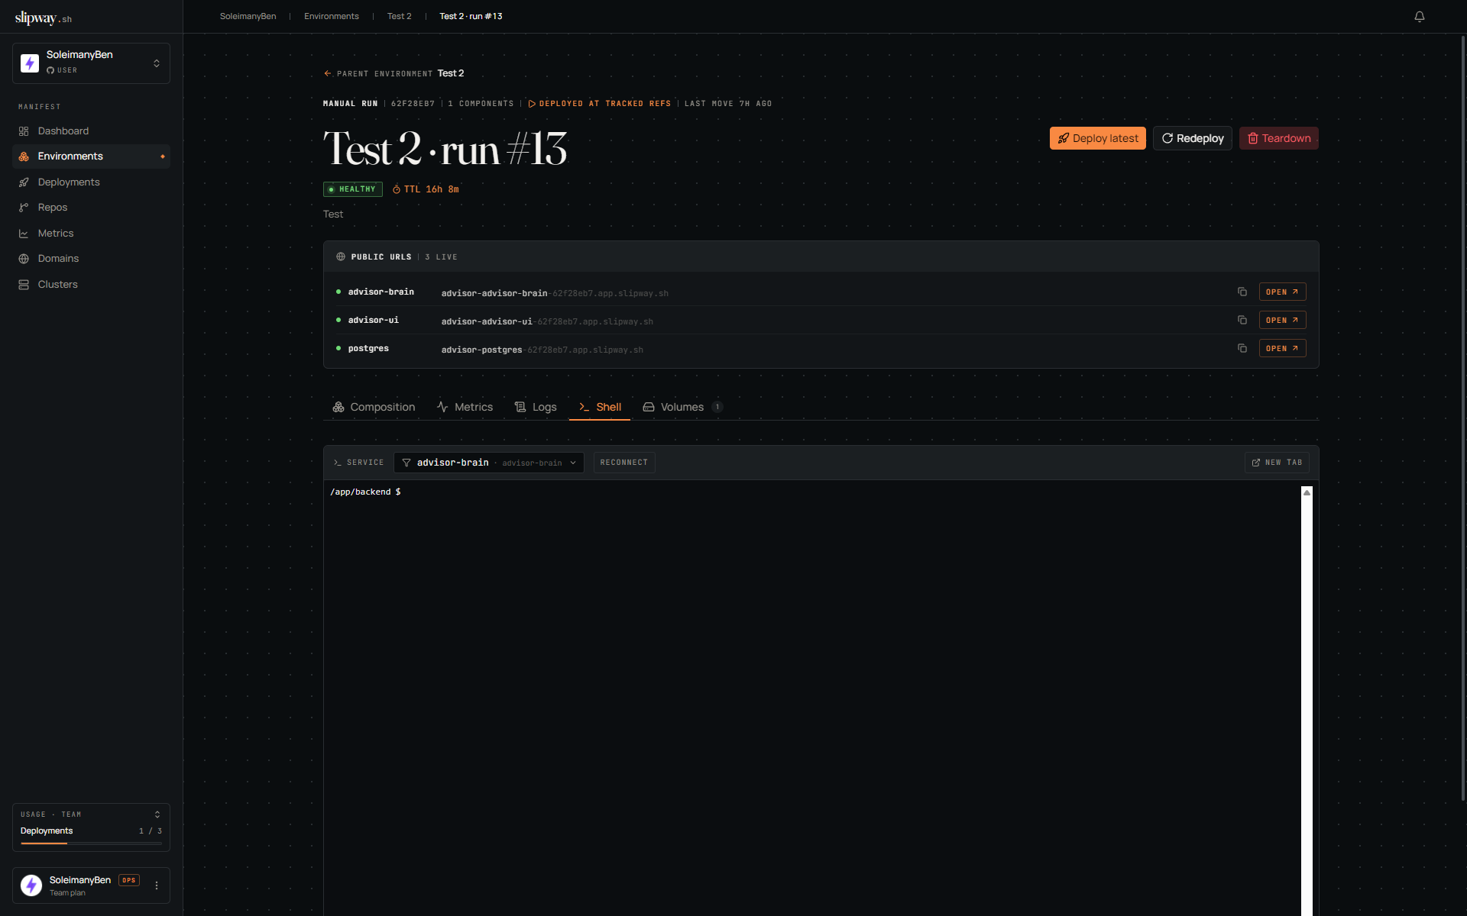Click the Deploy latest button
The height and width of the screenshot is (916, 1467).
[x=1097, y=138]
